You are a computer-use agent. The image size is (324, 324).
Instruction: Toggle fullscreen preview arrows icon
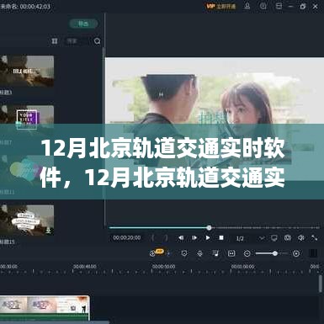[x=314, y=238]
